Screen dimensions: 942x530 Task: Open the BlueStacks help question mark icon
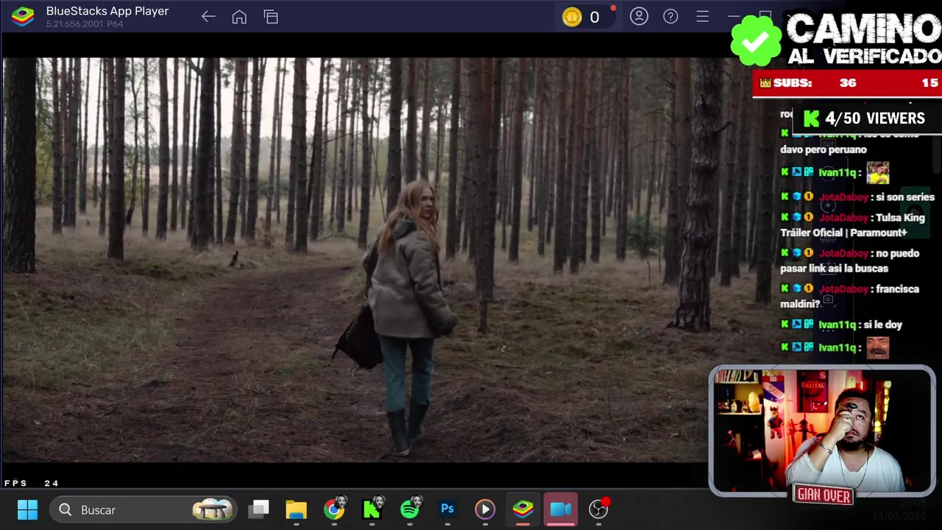point(670,16)
